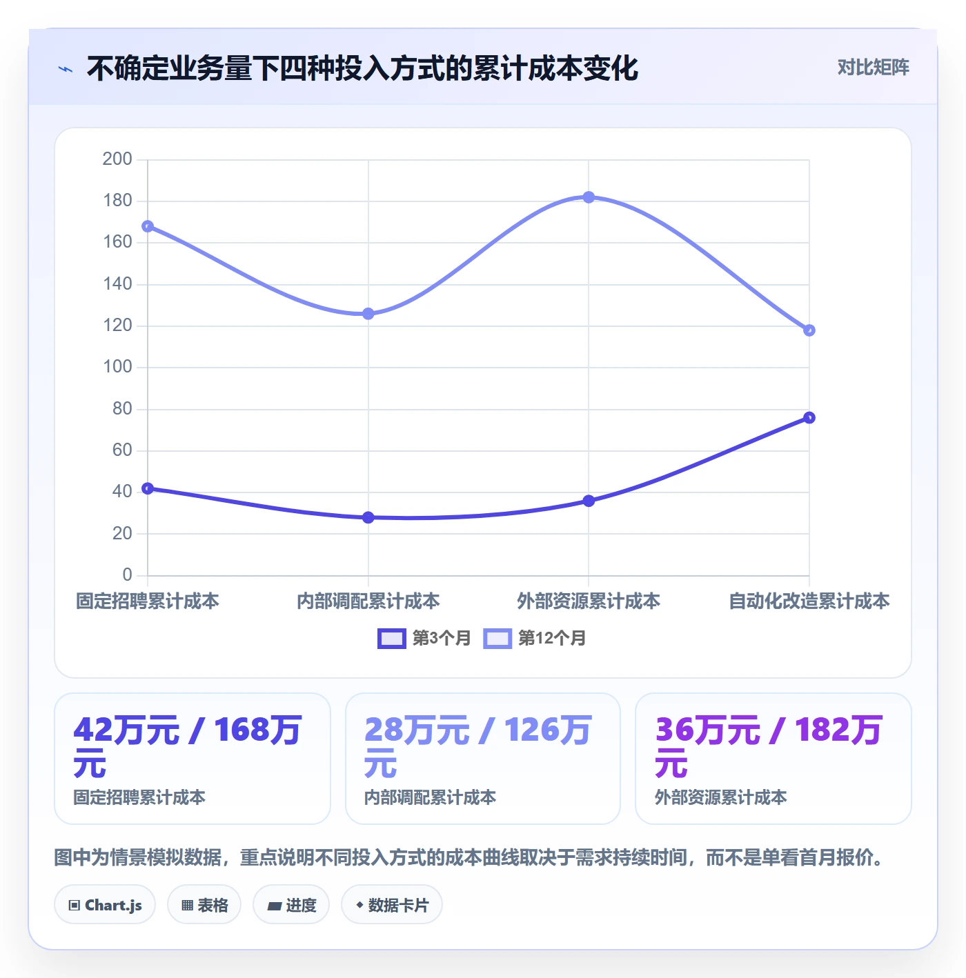
Task: Click the x-axis label 内部调配累计成本
Action: tap(368, 601)
